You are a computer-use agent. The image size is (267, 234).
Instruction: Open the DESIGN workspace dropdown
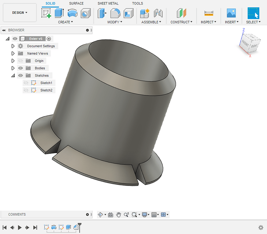(20, 13)
